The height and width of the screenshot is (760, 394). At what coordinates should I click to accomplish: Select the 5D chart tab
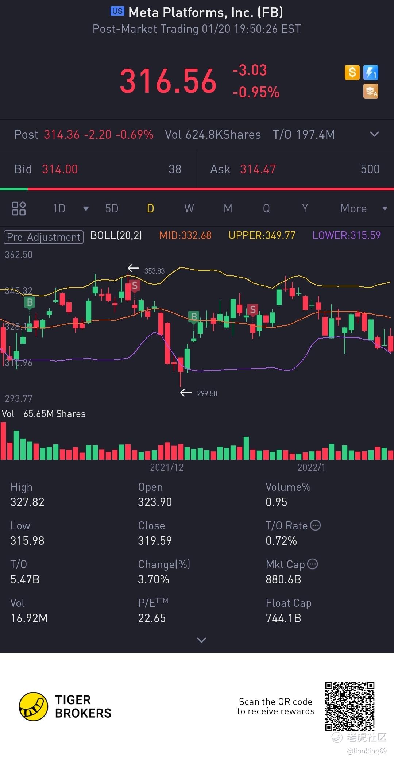112,208
